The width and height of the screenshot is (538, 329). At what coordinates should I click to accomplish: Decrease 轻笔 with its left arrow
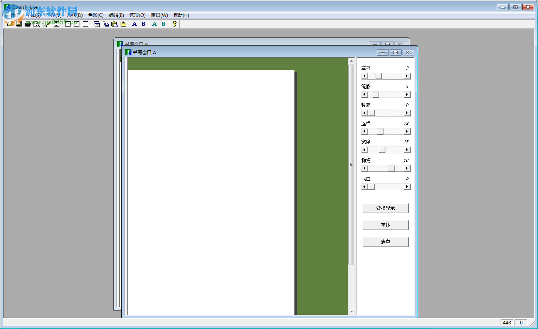pos(365,113)
